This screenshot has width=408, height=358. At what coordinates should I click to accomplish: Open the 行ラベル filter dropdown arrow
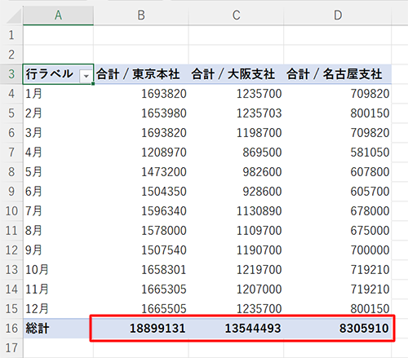86,76
